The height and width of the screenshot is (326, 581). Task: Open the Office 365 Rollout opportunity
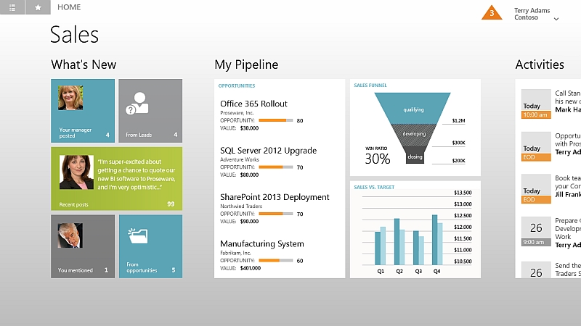[253, 104]
